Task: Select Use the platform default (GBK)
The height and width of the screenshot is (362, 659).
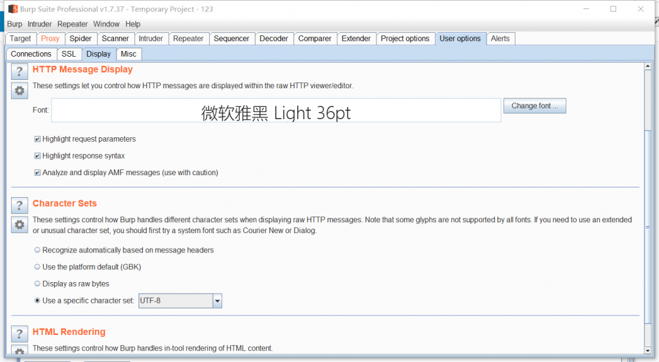Action: coord(37,267)
